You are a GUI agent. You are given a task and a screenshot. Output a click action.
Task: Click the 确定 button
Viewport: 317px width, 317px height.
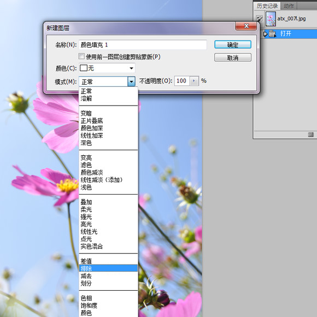233,45
